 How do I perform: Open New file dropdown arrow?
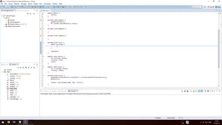[4, 7]
